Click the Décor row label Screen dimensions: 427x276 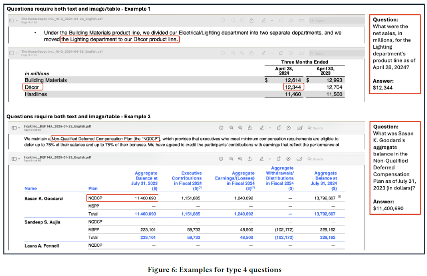(32, 87)
